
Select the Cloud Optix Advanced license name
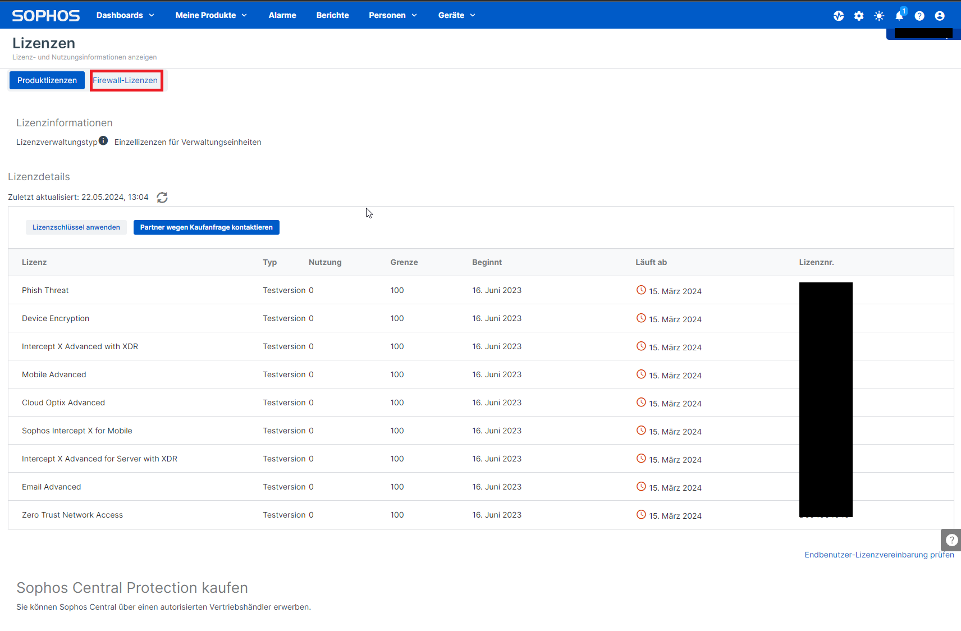coord(63,403)
